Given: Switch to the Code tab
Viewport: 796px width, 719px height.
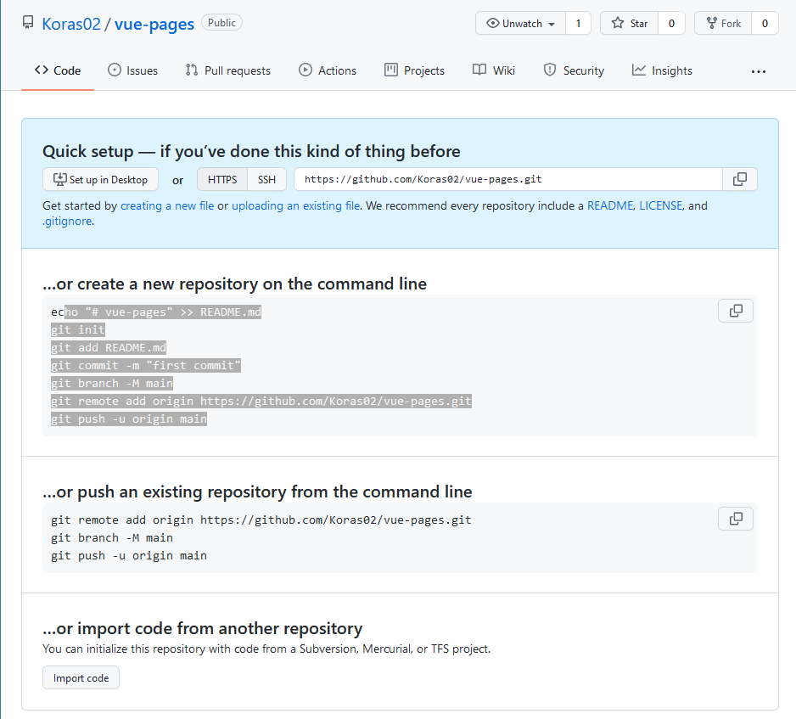Looking at the screenshot, I should click(x=58, y=70).
